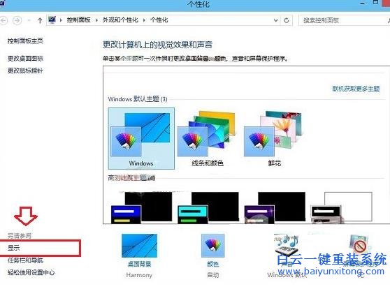Image resolution: width=390 pixels, height=289 pixels.
Task: Select the white high contrast theme
Action: point(342,207)
